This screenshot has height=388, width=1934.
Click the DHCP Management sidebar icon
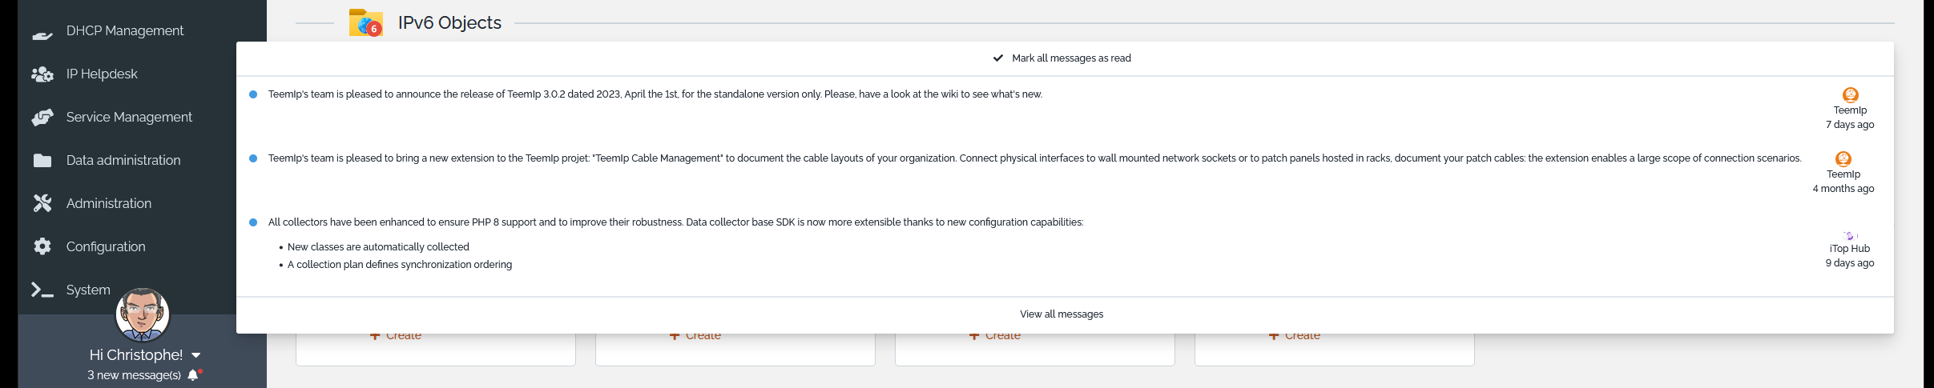click(x=42, y=32)
